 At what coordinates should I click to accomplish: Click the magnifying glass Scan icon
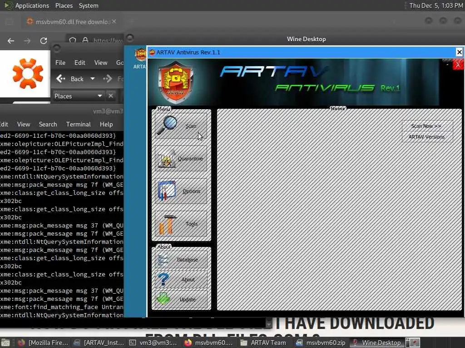coord(167,125)
